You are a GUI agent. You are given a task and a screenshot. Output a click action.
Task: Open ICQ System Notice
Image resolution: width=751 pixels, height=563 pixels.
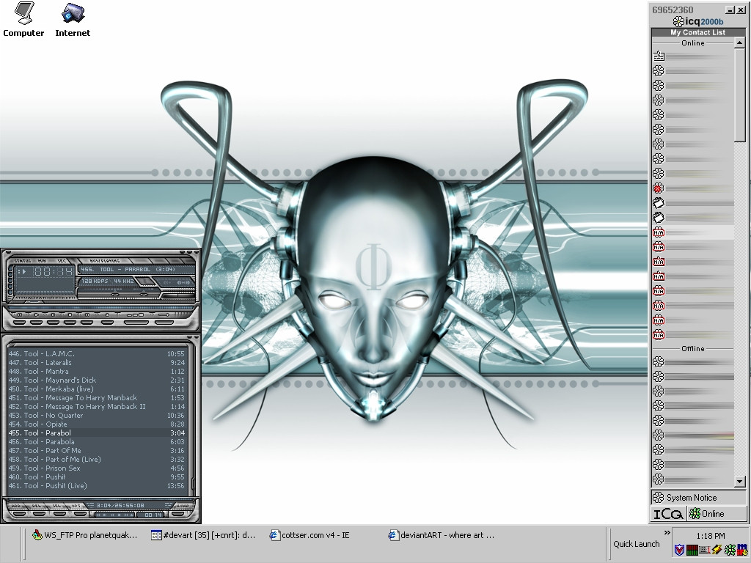(x=698, y=498)
